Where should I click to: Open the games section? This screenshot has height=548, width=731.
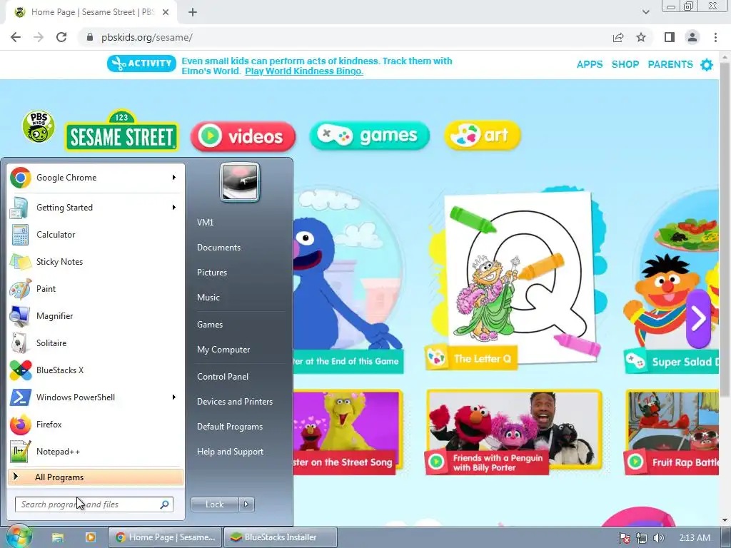click(369, 136)
